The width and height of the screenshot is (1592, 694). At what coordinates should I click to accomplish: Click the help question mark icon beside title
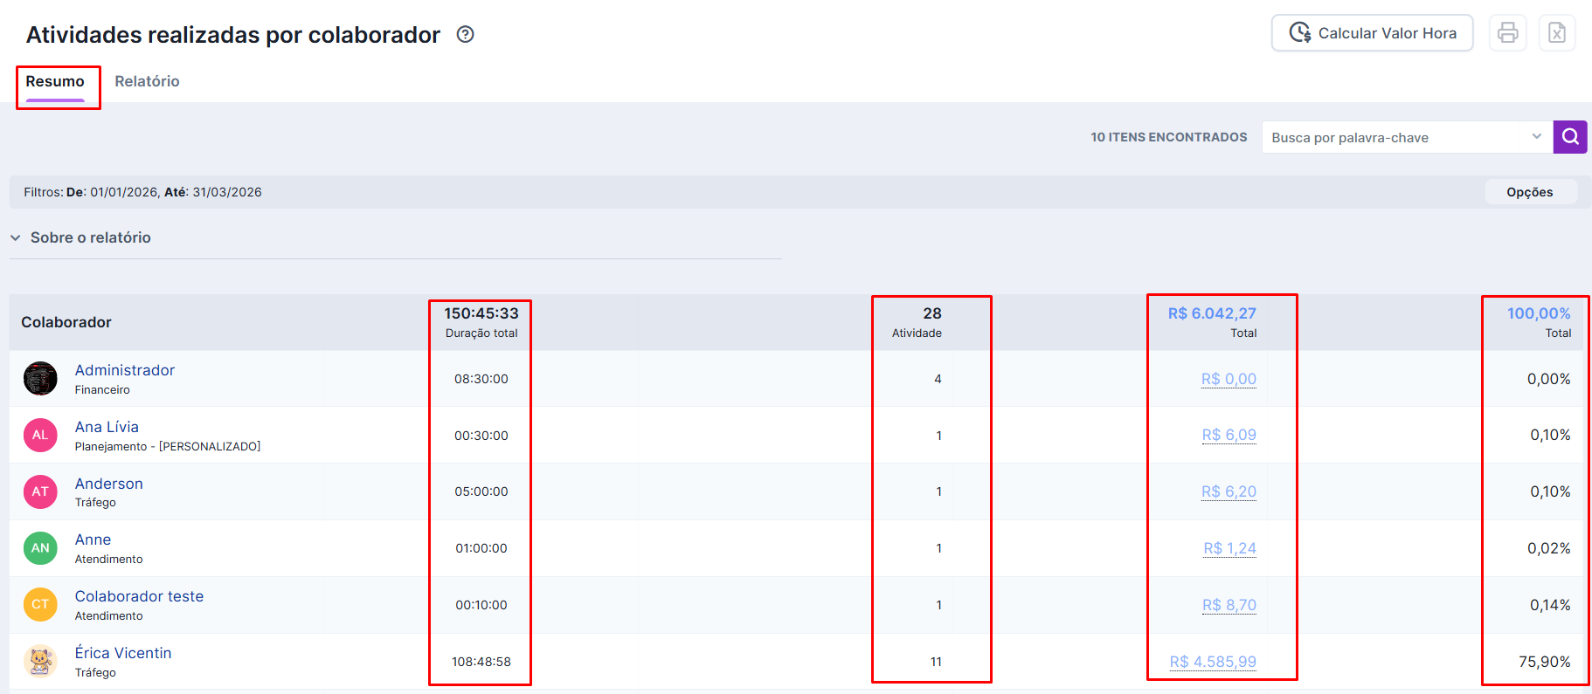click(466, 34)
